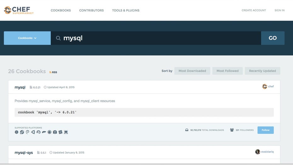Sort results by Most Downloaded
The image size is (293, 165).
[192, 71]
